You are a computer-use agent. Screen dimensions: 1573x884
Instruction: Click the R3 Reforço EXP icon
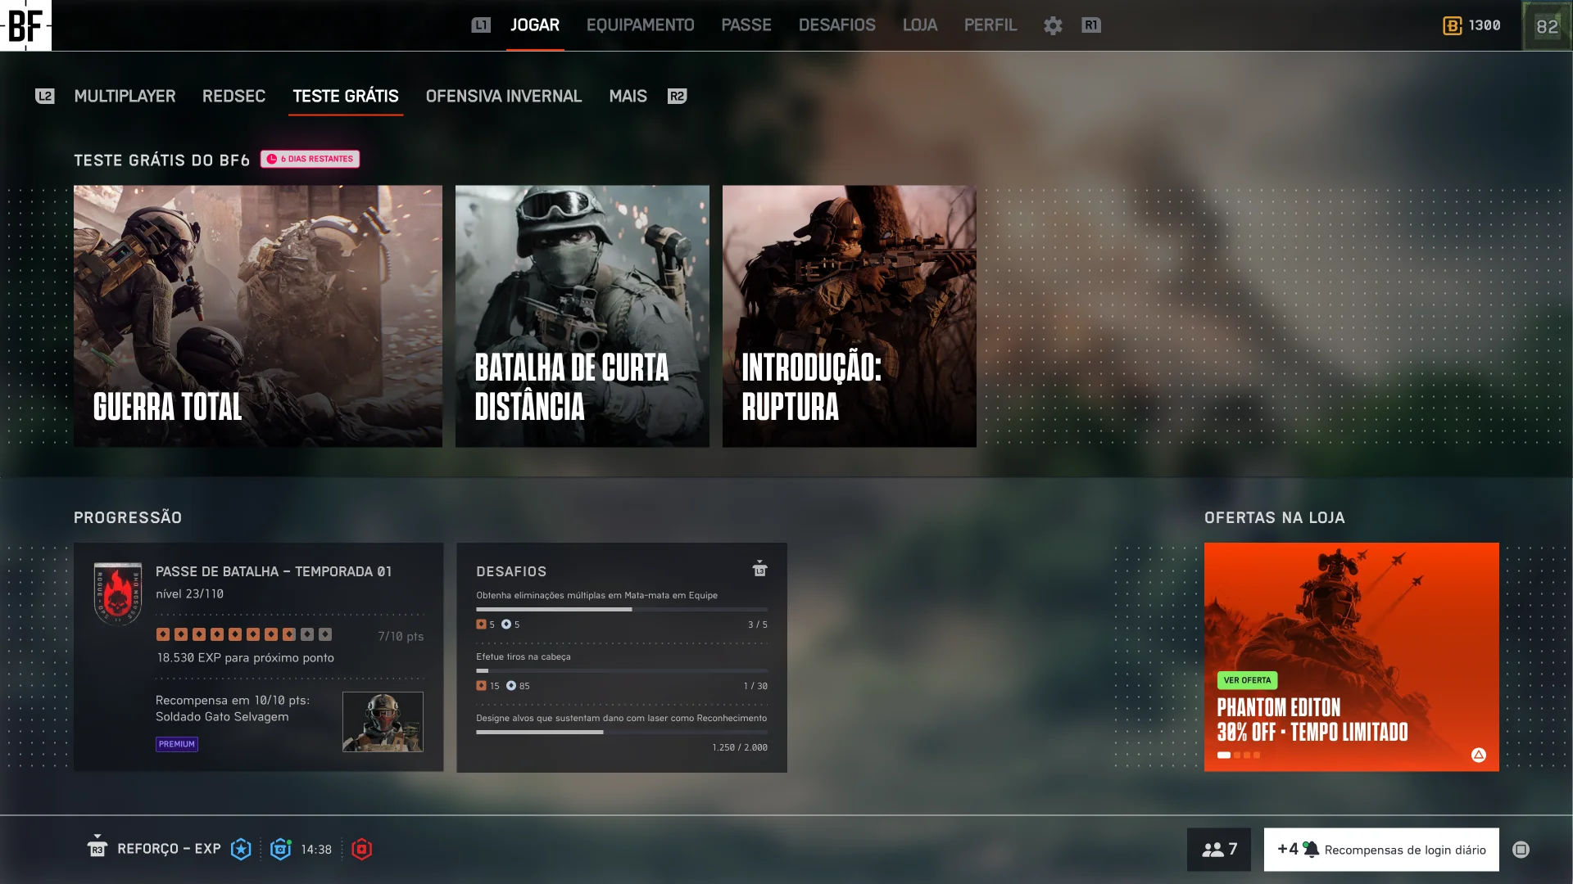click(97, 847)
